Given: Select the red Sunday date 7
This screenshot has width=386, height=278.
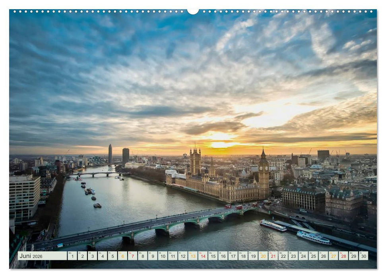Looking at the screenshot, I should pos(133,256).
